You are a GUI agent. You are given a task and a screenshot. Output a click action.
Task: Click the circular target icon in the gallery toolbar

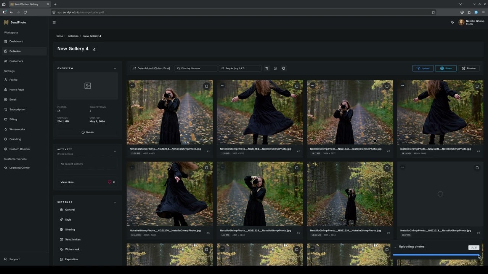click(x=284, y=68)
